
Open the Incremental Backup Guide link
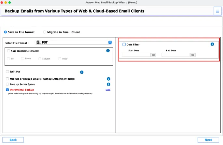tap(108, 89)
